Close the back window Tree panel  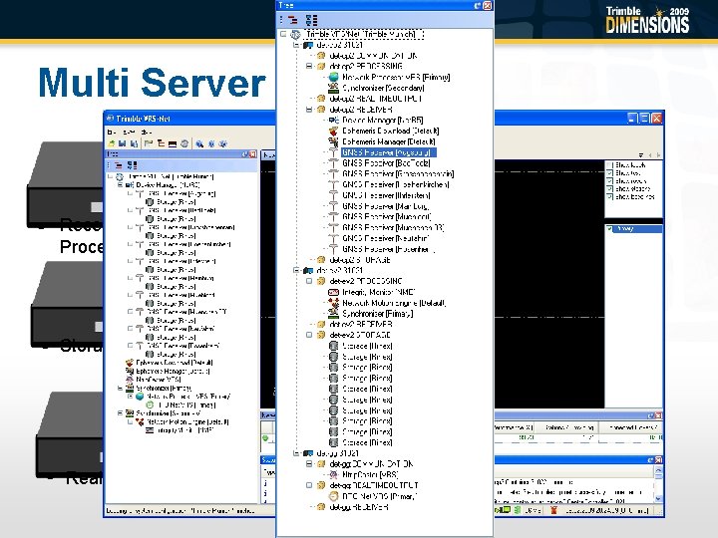coord(252,154)
